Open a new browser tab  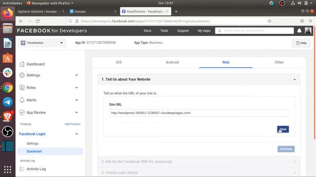(176, 12)
